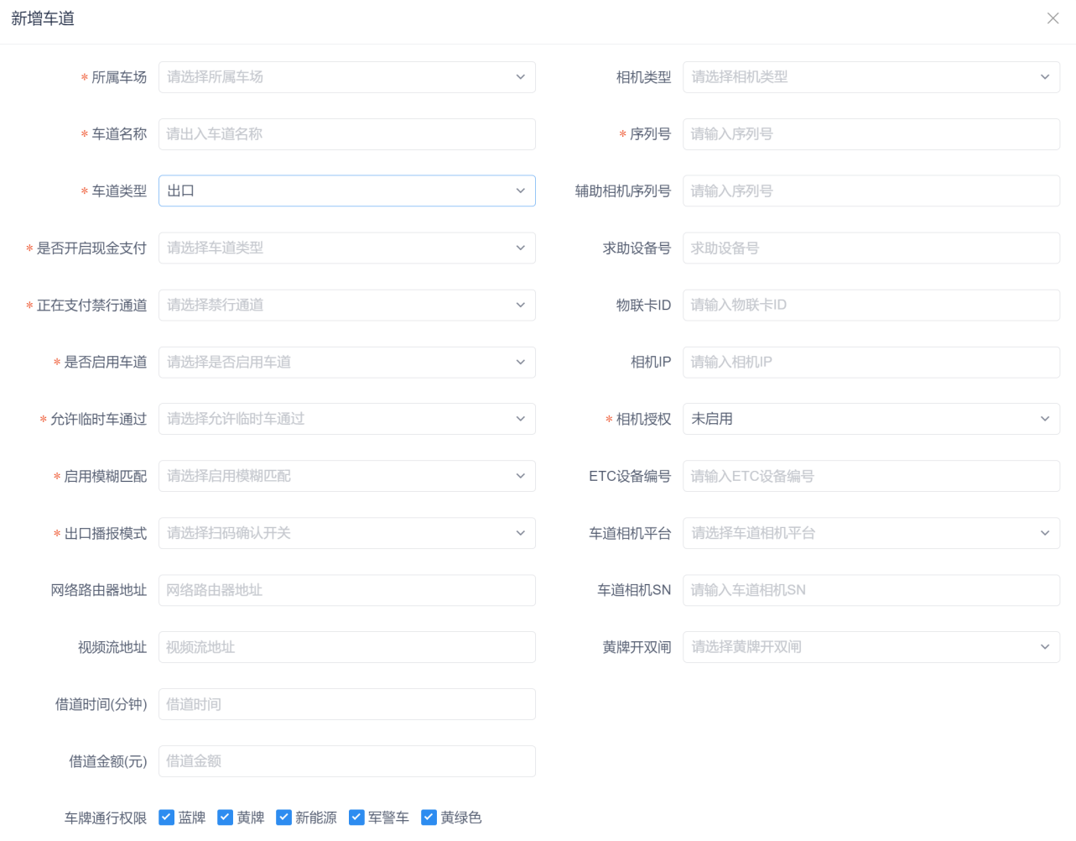The width and height of the screenshot is (1076, 841).
Task: Close the 新增车道 dialog
Action: click(x=1053, y=18)
